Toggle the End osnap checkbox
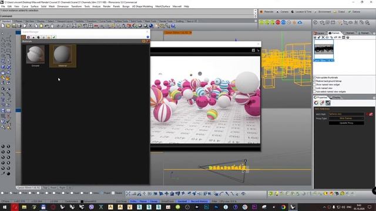The width and height of the screenshot is (376, 211). (x=2, y=193)
